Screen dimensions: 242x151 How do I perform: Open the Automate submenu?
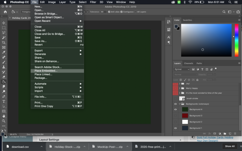click(57, 84)
